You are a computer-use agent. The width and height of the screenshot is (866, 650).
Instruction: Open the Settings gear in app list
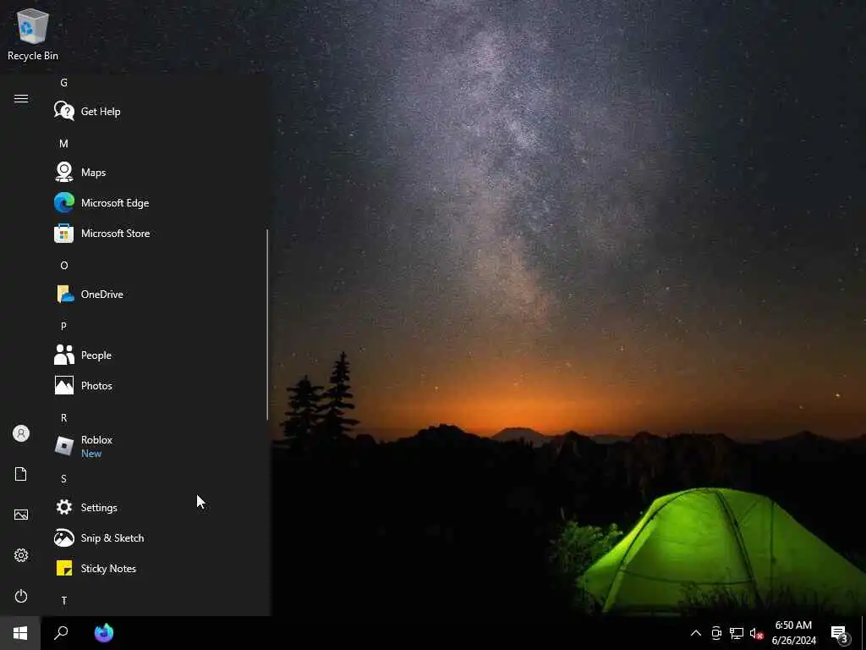pyautogui.click(x=64, y=508)
